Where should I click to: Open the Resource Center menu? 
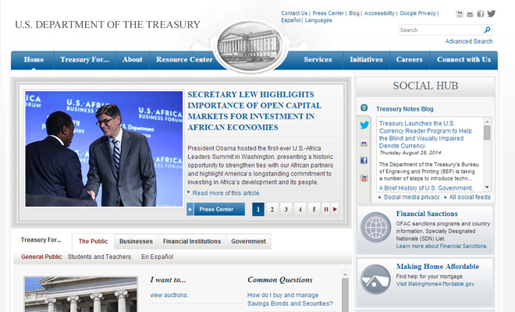[184, 60]
